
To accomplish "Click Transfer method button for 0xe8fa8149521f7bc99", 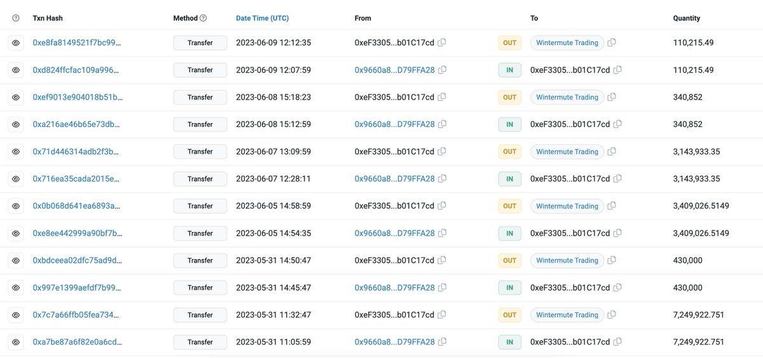I will coord(200,43).
